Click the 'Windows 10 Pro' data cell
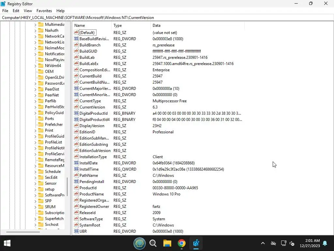Screen dimensions: 334x251 pyautogui.click(x=166, y=194)
